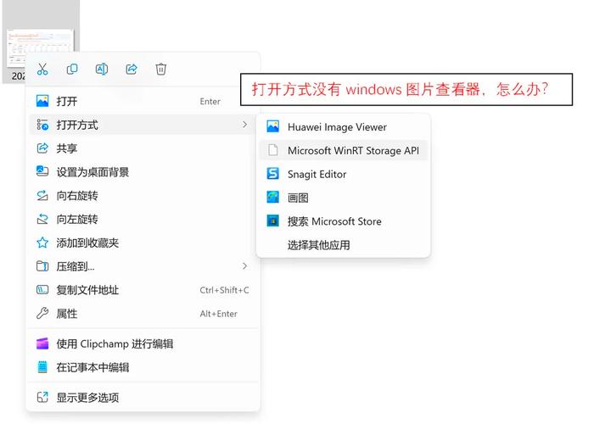Choose 在记事本中编辑
Screen dimensions: 594x424
click(143, 367)
